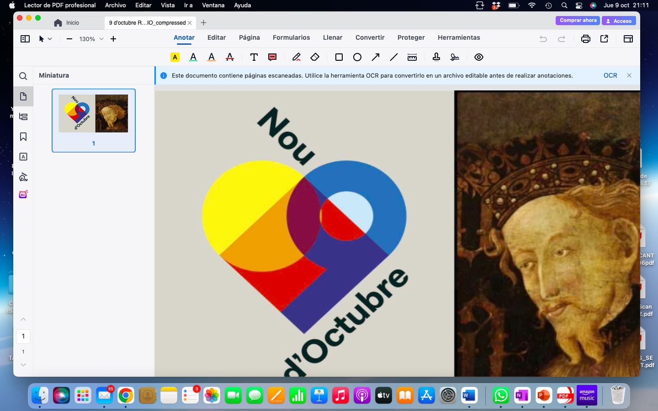This screenshot has width=658, height=411.
Task: Select the yellow highlight text tool
Action: [x=175, y=57]
